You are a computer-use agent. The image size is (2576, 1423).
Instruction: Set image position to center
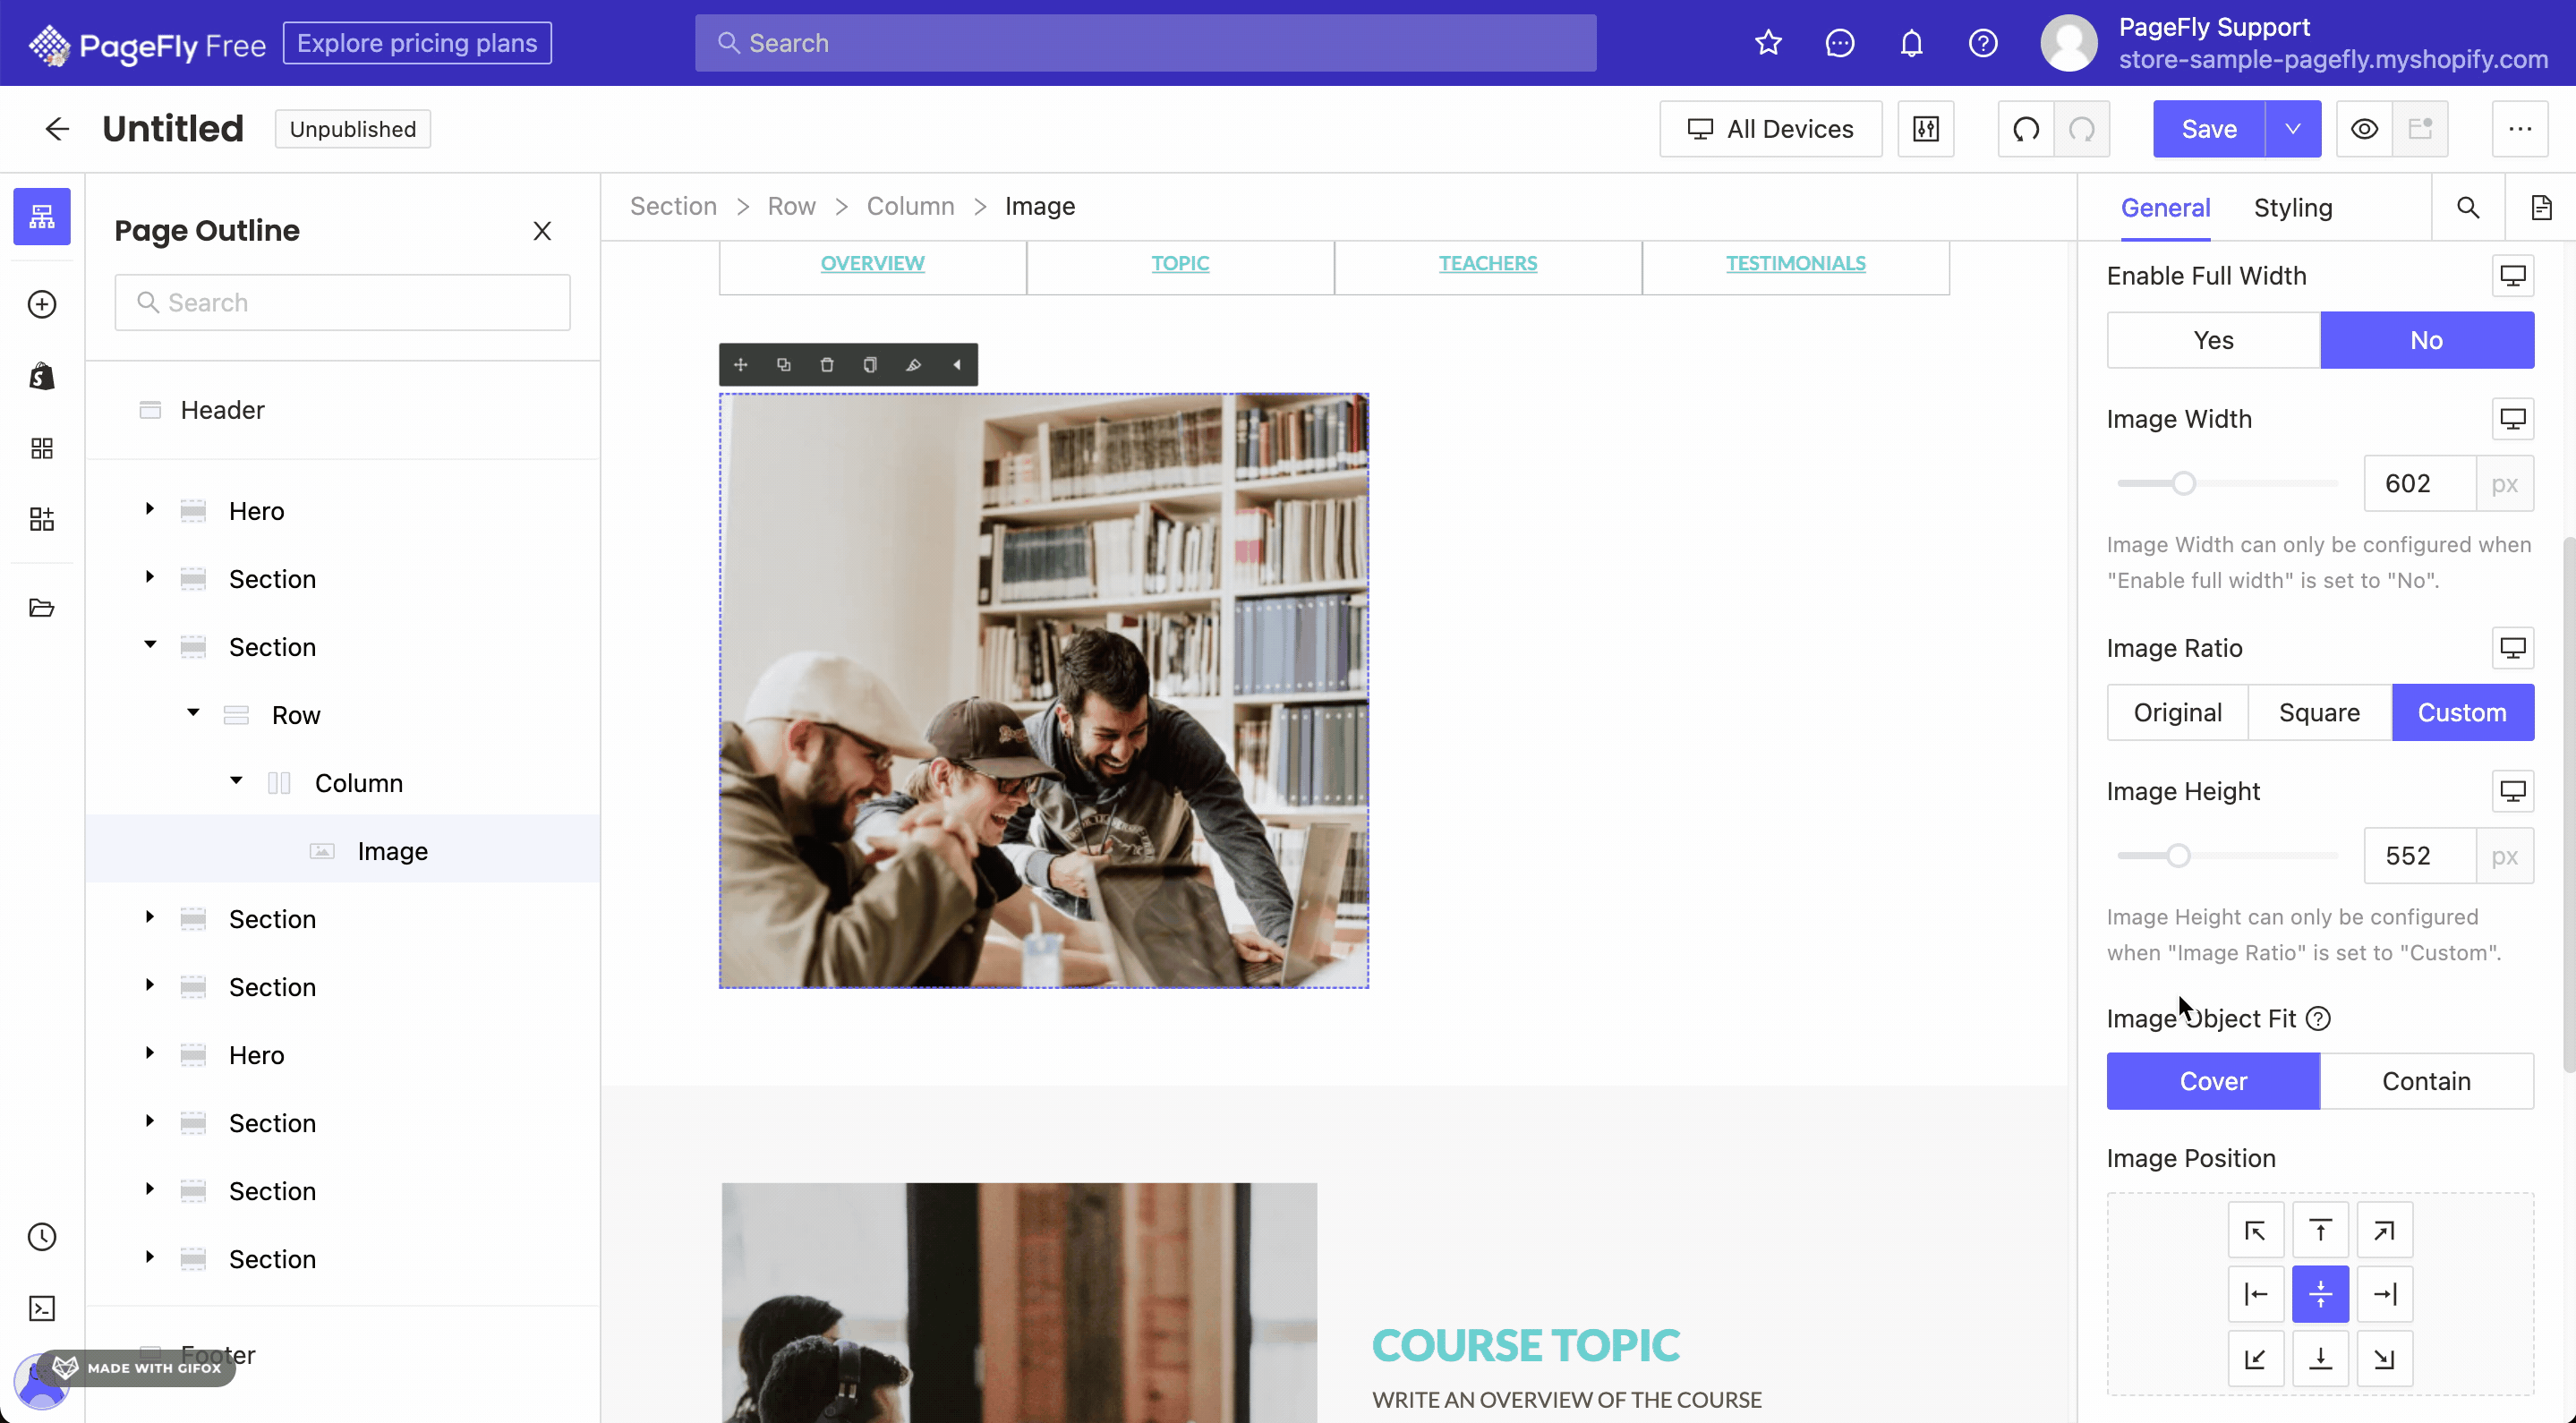coord(2320,1294)
